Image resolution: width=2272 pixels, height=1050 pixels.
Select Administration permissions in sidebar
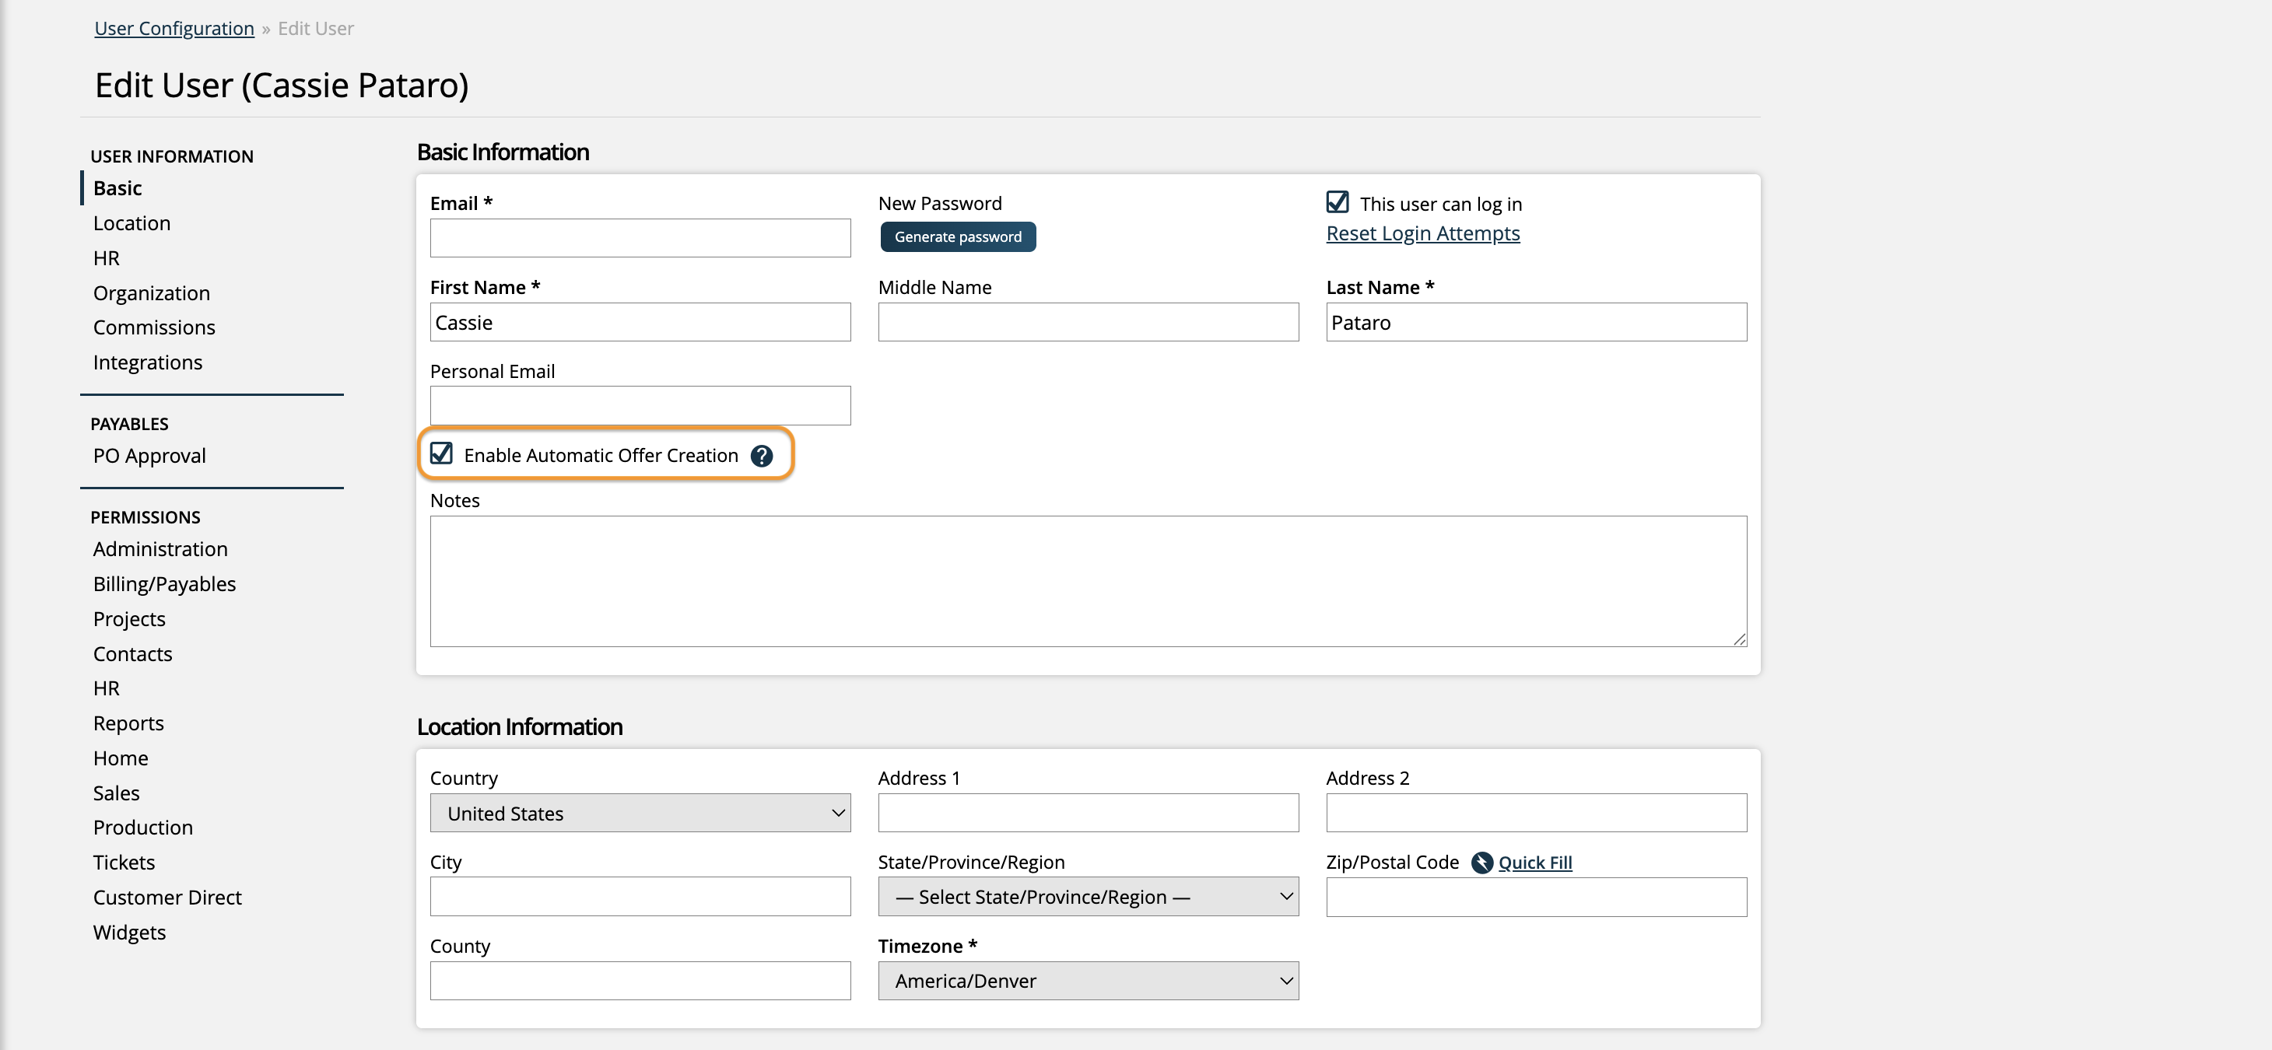click(x=160, y=549)
